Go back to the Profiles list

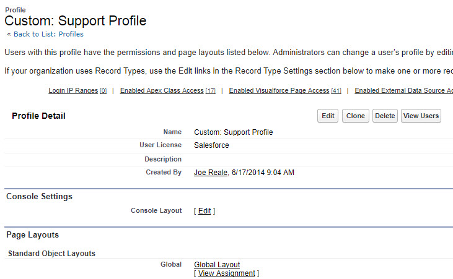[48, 34]
